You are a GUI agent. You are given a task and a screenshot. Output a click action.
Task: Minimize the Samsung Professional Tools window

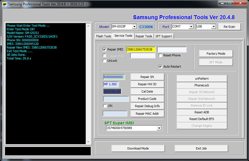click(222, 3)
